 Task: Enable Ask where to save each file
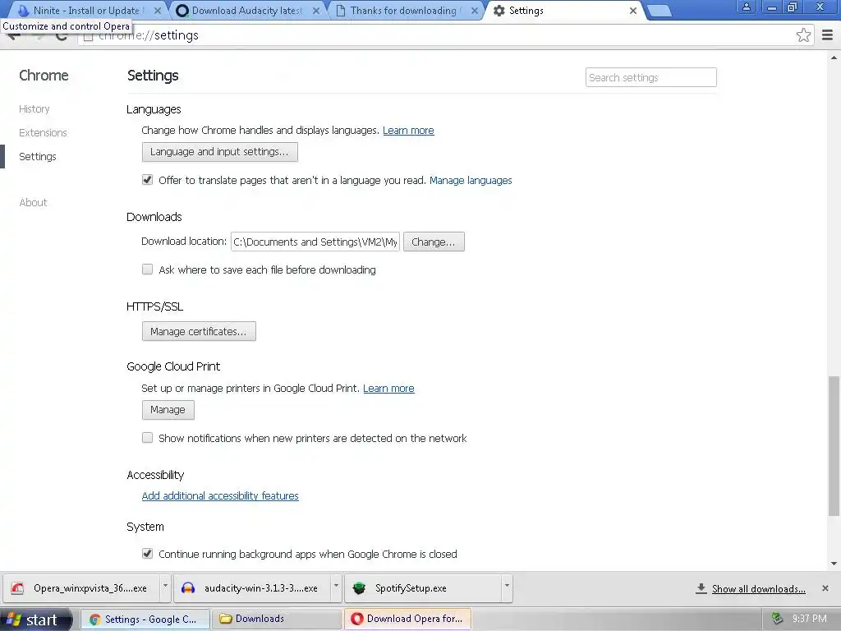(x=148, y=269)
